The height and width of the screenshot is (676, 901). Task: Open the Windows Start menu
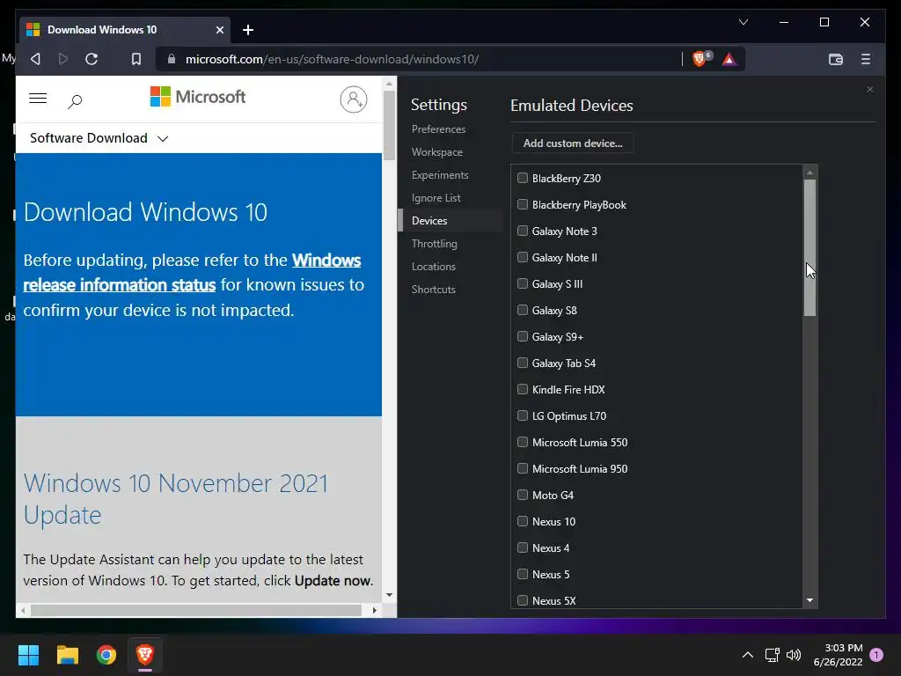coord(28,655)
